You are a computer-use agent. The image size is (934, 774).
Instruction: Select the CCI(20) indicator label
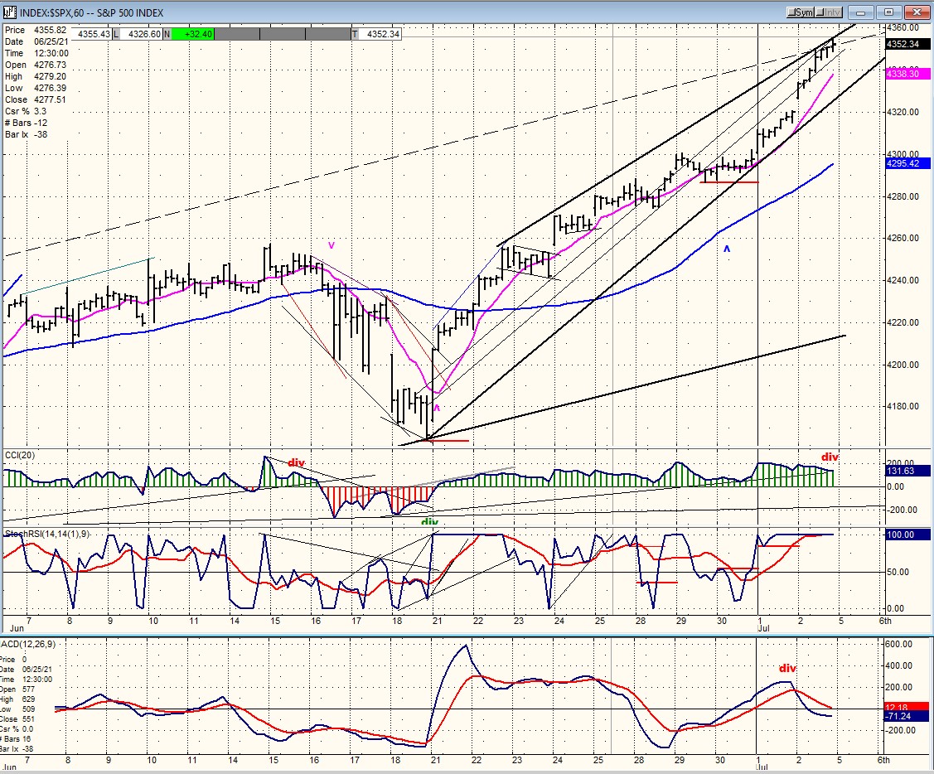(x=20, y=455)
